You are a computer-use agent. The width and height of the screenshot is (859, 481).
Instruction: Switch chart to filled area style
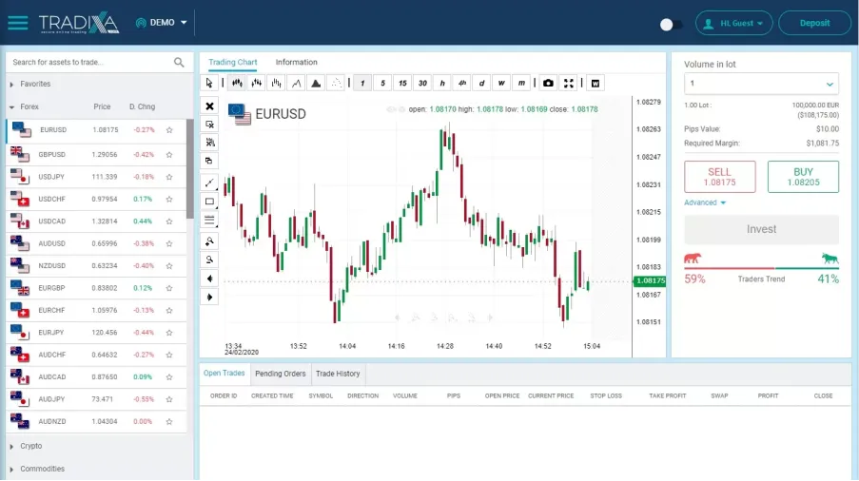pyautogui.click(x=316, y=83)
